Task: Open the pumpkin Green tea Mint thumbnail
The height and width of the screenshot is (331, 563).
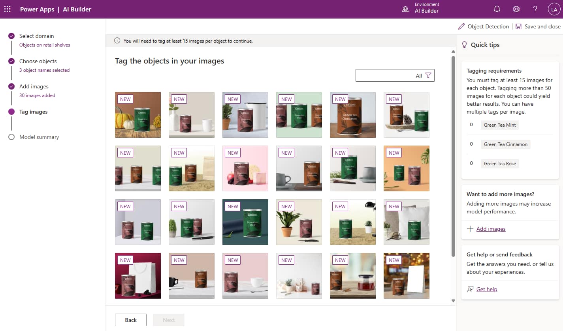Action: click(138, 115)
